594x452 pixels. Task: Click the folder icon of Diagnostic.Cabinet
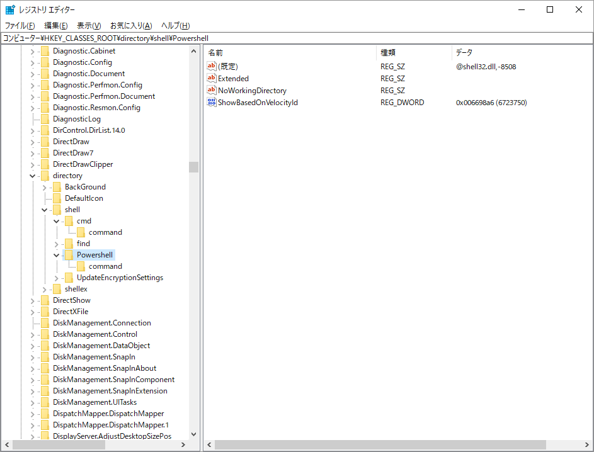(x=45, y=51)
